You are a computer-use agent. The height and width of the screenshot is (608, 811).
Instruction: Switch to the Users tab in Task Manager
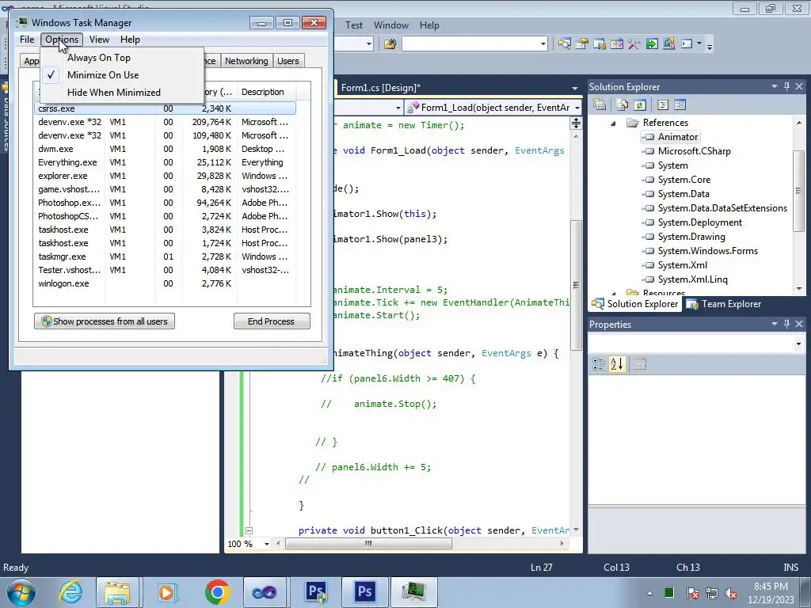(x=288, y=61)
